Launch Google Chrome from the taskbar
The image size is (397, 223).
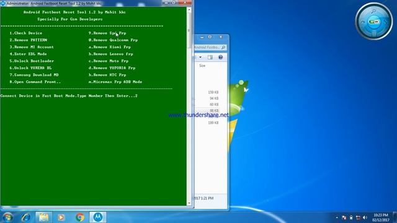tap(80, 217)
